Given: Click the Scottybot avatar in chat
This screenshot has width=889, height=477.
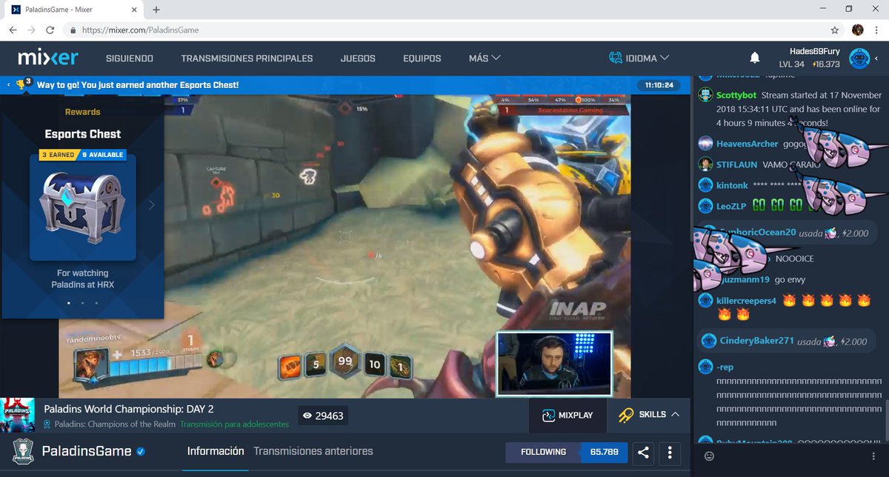Looking at the screenshot, I should [x=705, y=95].
